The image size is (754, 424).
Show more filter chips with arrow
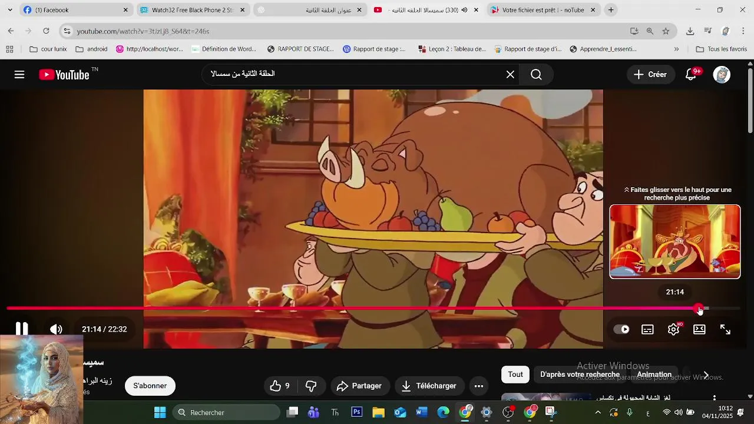[x=706, y=375]
